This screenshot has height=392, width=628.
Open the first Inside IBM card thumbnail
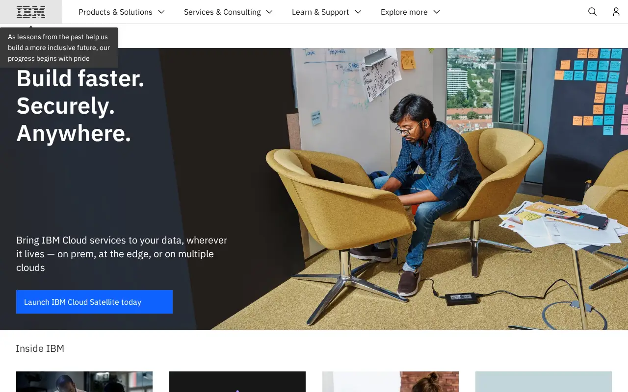(x=84, y=382)
